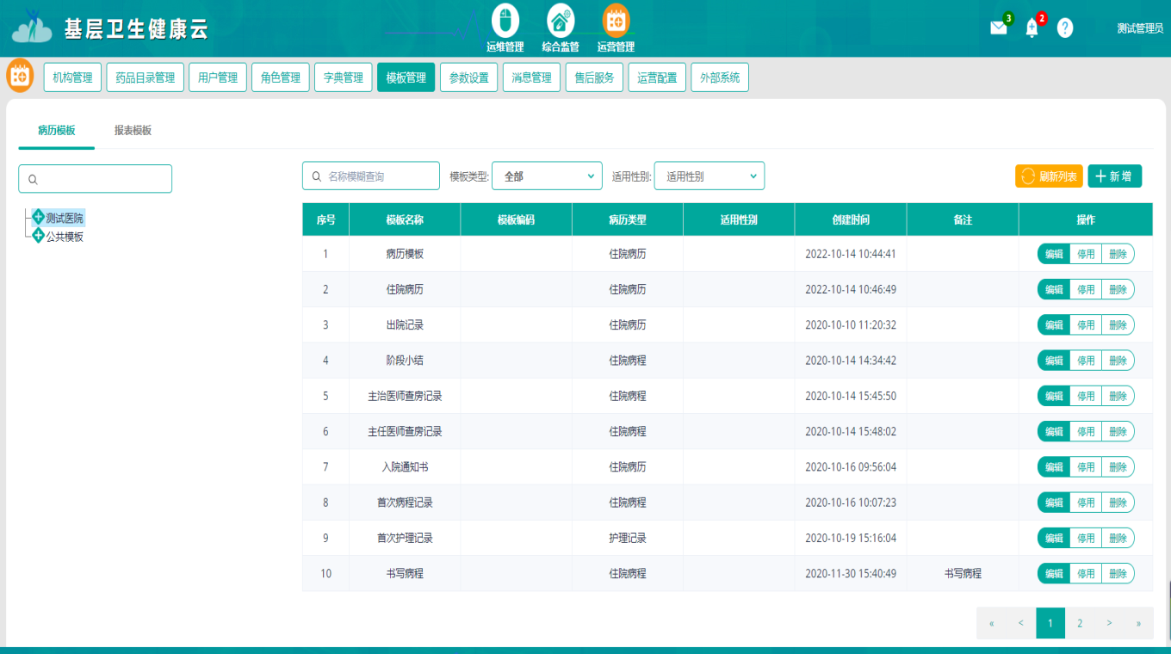Open the 用户管理 menu

218,77
